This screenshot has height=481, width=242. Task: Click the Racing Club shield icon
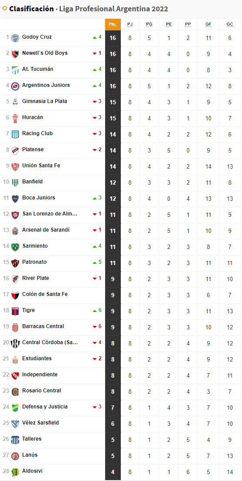15,134
